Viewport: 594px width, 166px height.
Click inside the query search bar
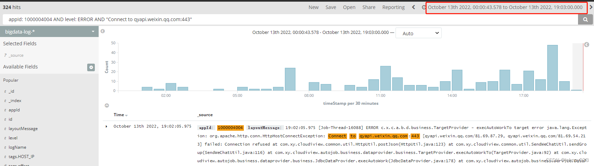(x=290, y=20)
